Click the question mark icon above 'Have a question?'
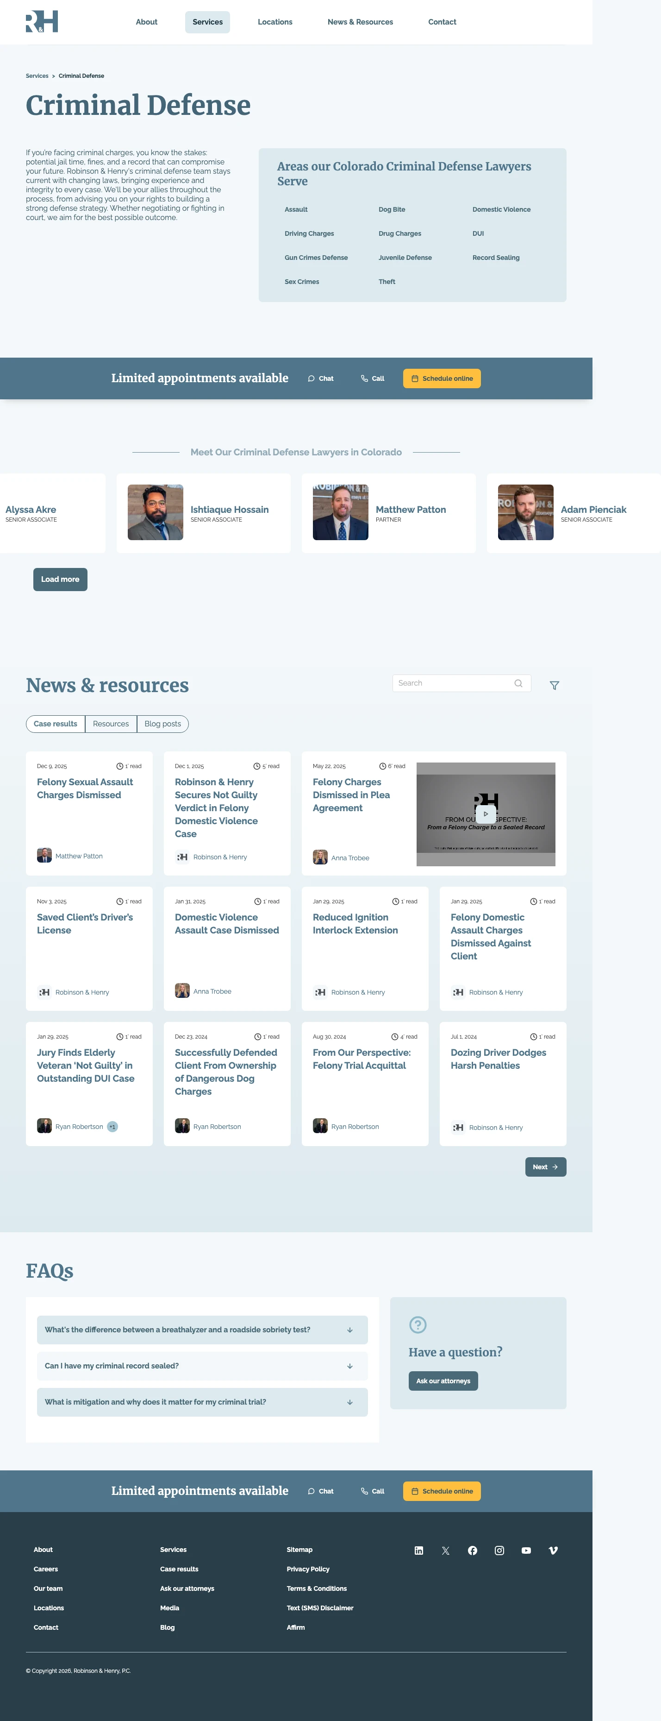This screenshot has height=1721, width=661. [418, 1325]
